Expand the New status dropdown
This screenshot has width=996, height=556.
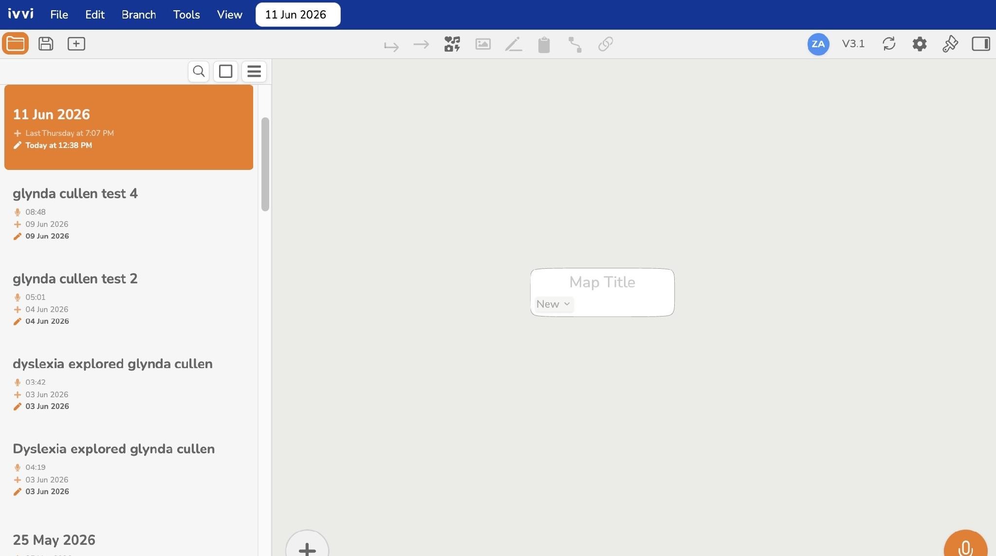point(553,304)
